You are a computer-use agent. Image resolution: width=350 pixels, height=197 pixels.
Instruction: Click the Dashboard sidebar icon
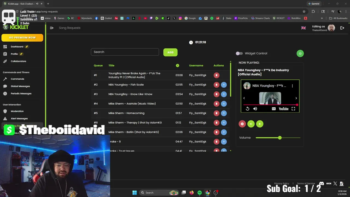pos(5,47)
